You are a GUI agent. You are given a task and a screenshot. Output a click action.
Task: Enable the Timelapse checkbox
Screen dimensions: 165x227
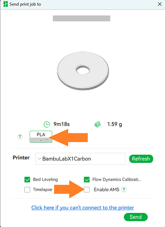27,190
